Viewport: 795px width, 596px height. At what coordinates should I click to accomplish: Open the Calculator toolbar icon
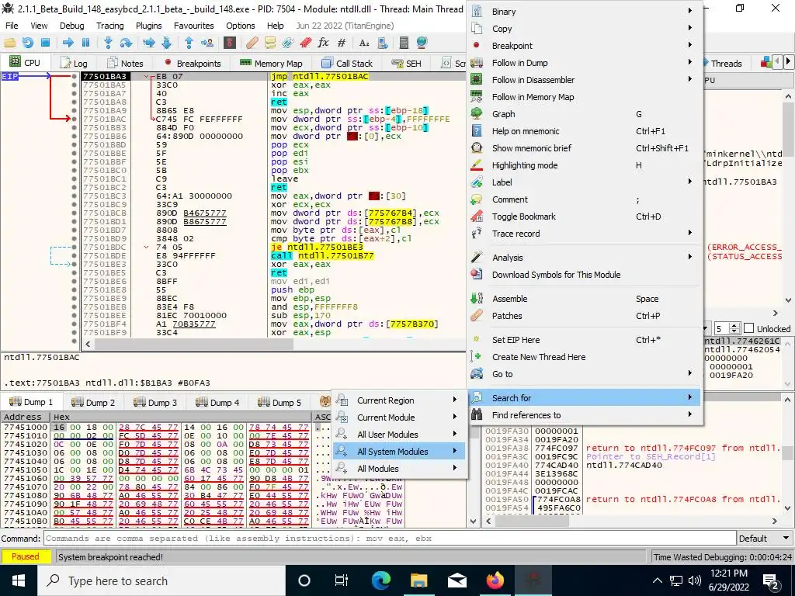[404, 43]
